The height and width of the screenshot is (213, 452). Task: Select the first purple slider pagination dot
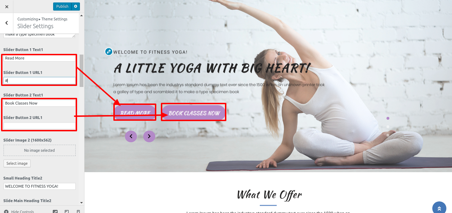pos(388,118)
